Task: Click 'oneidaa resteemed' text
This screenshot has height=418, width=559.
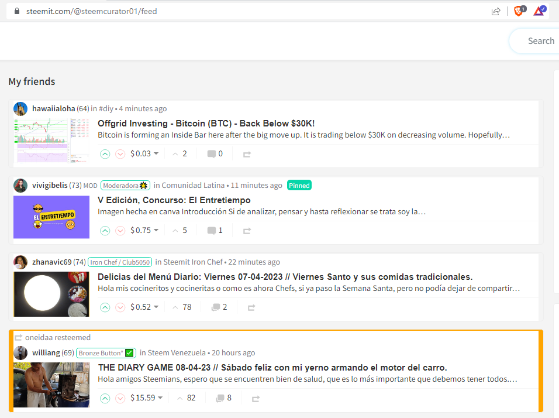Action: (x=58, y=337)
